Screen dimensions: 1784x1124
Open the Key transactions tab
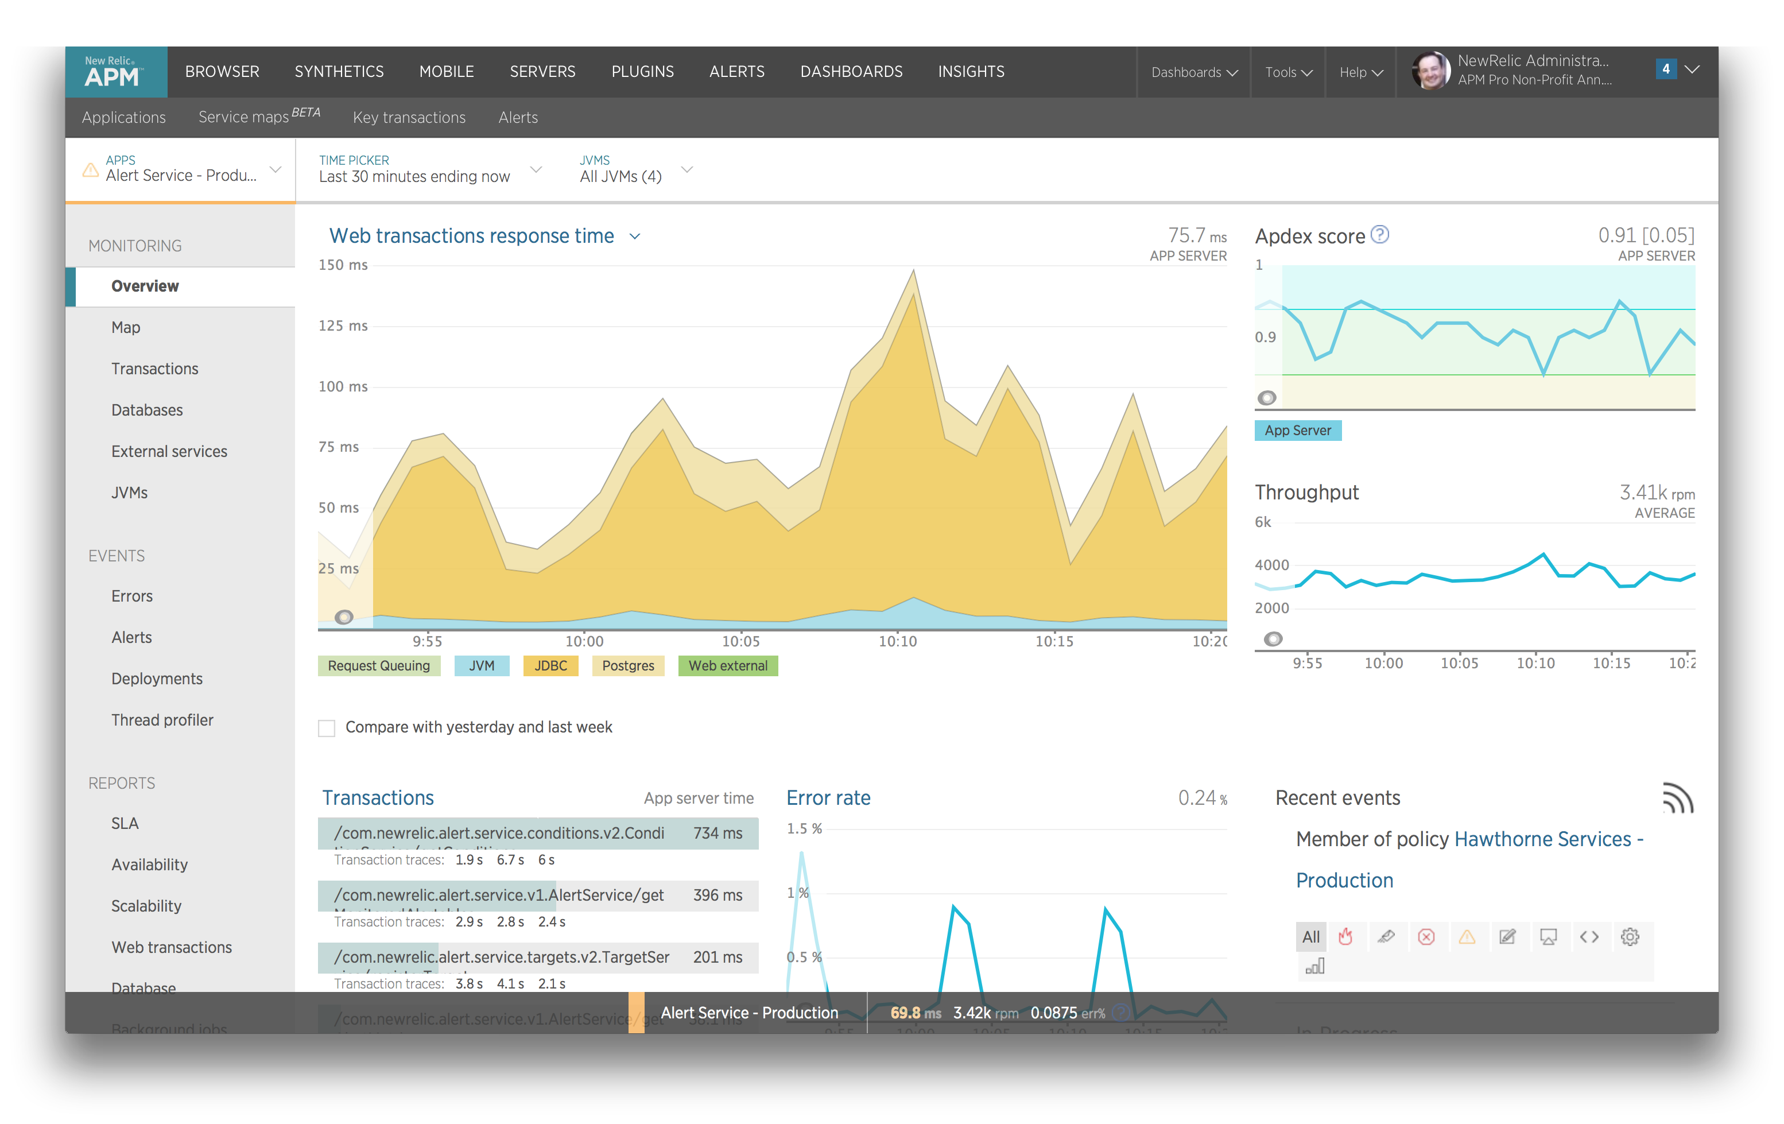[x=409, y=117]
